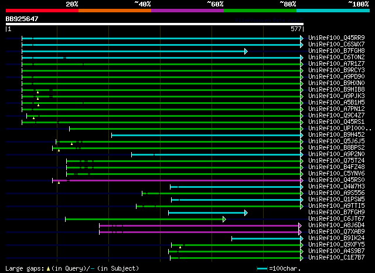375x273 pixels.
Task: Select the UniRef100_Q9XFY5 label
Action: click(336, 245)
